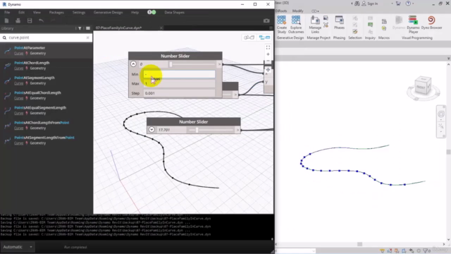This screenshot has height=254, width=451.
Task: Open the Generative Design menu
Action: coord(108,13)
